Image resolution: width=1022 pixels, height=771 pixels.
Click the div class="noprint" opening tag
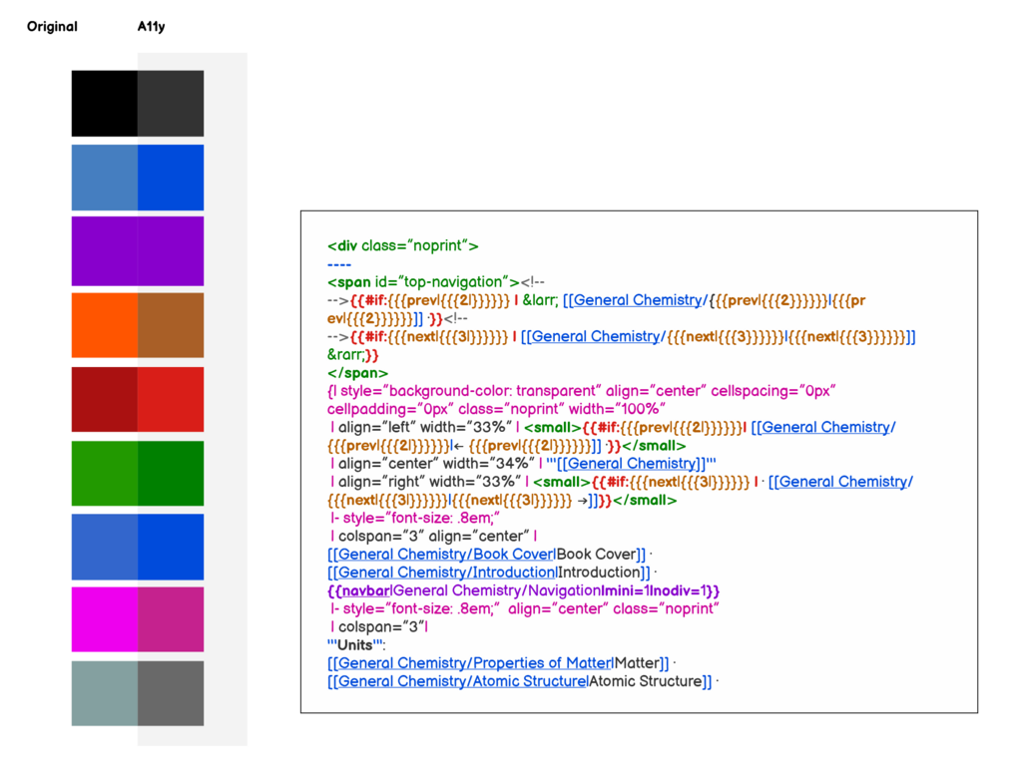point(403,246)
